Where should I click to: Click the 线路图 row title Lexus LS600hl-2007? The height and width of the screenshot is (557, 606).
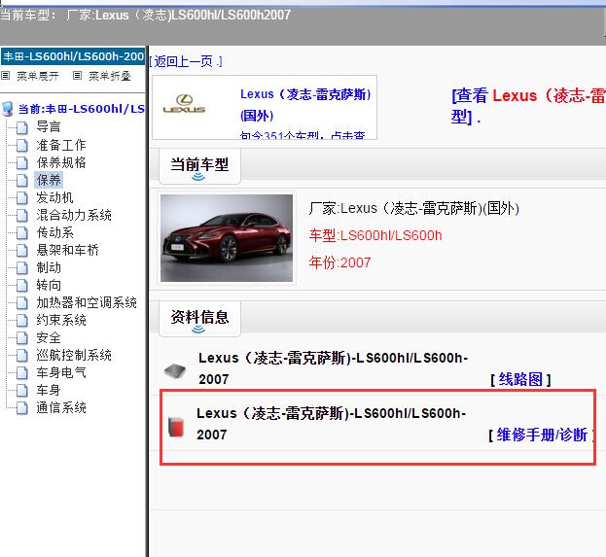[333, 368]
